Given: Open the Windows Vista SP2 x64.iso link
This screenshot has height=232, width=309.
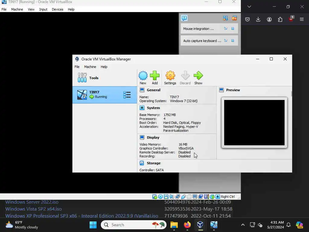Looking at the screenshot, I should [x=33, y=209].
